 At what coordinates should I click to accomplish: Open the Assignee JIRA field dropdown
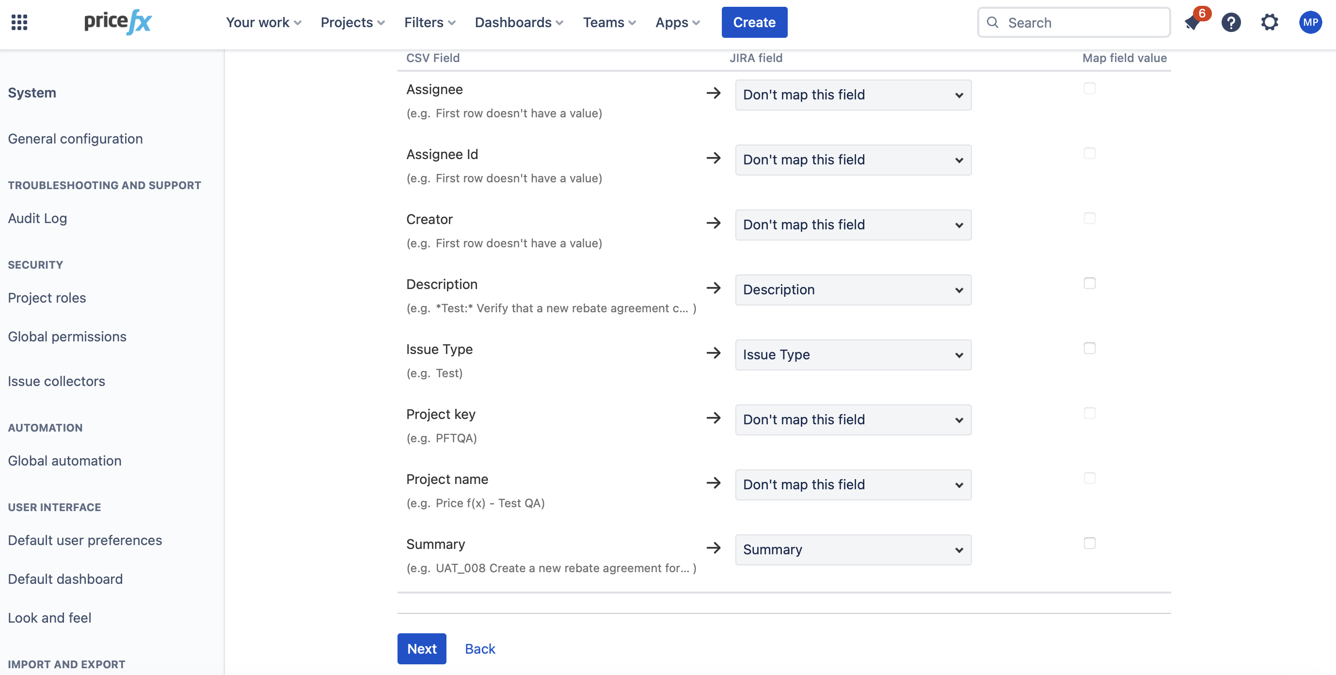[x=853, y=95]
